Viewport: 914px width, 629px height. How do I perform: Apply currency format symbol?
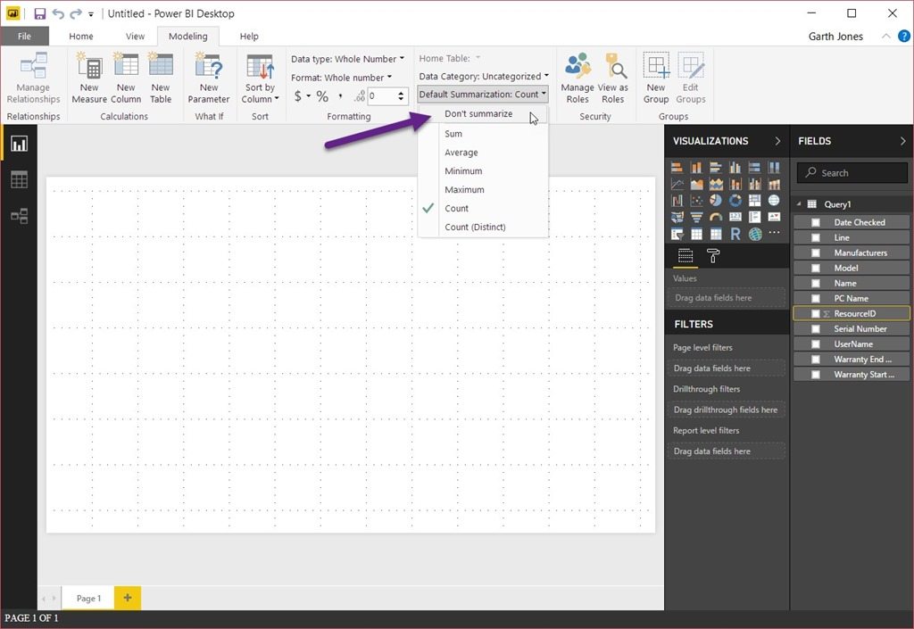(298, 96)
